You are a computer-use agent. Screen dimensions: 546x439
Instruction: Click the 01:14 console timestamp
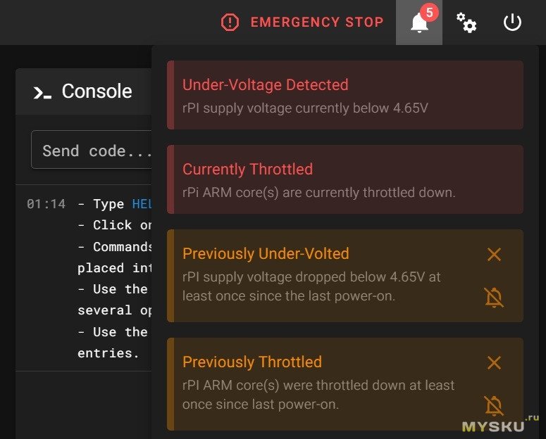tap(46, 204)
